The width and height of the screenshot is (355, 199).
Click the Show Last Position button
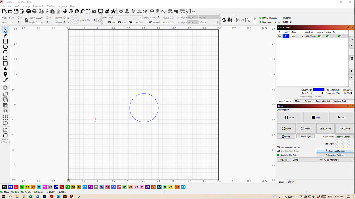[335, 151]
